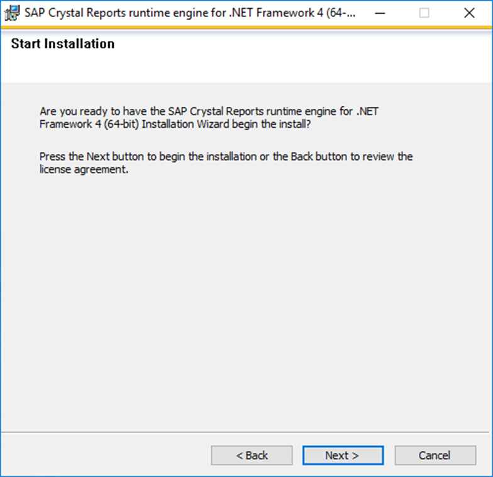Select the 'Start Installation' heading

point(63,43)
